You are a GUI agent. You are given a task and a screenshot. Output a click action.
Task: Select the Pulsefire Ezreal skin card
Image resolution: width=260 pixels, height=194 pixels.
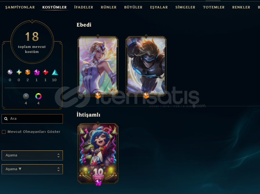146,66
